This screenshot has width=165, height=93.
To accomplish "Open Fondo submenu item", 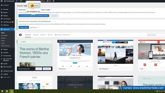I will pos(3,43).
